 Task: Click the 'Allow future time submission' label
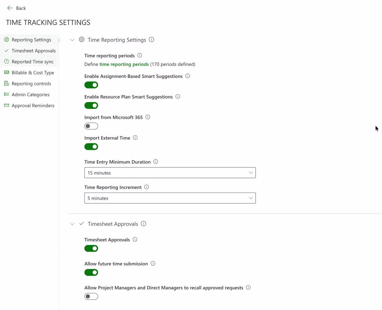point(116,264)
